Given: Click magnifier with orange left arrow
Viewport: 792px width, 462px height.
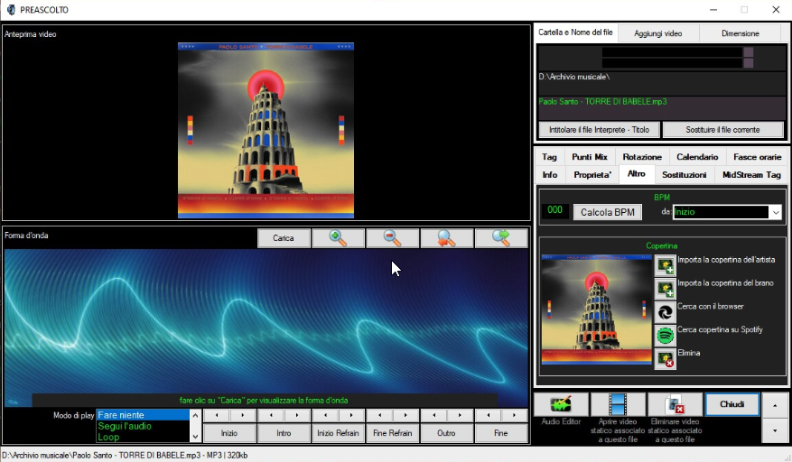Looking at the screenshot, I should coord(446,238).
